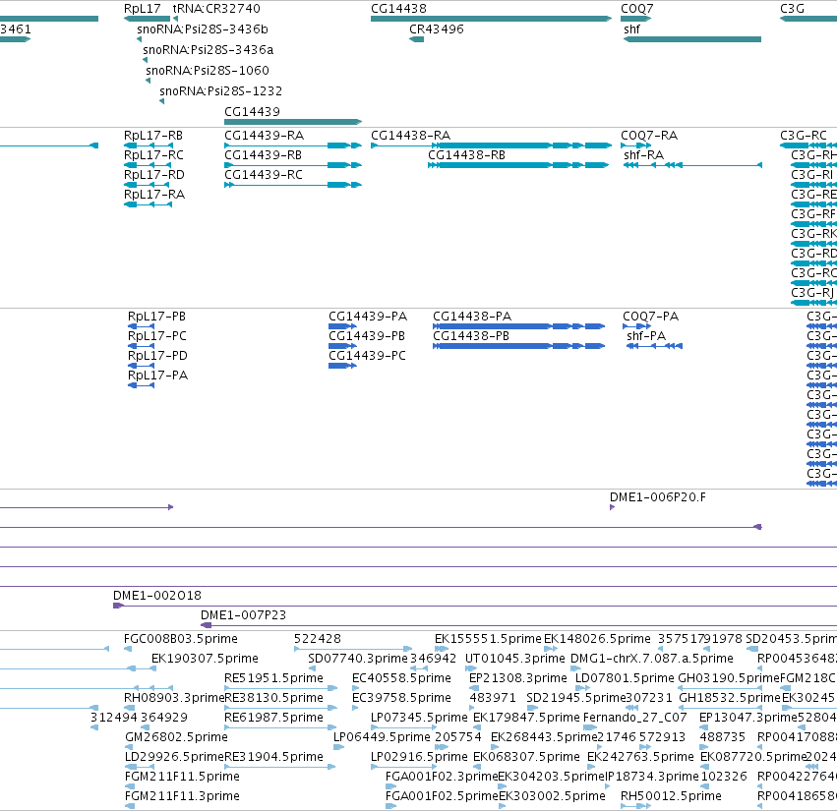Select the C3G-RC transcript label

tap(804, 135)
